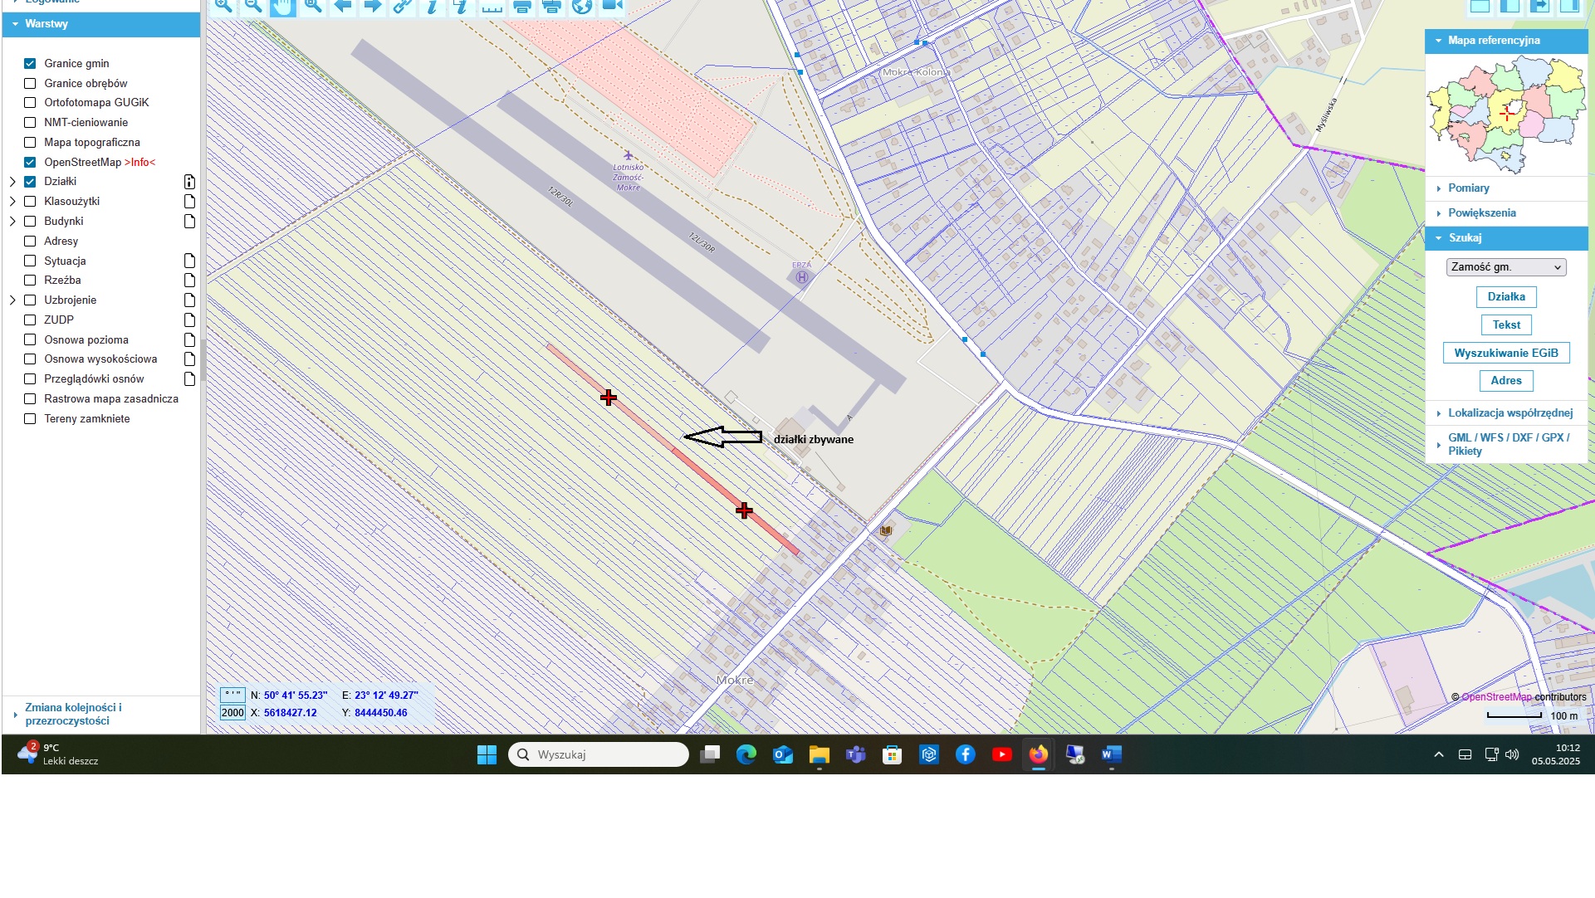Turn on the Adresy layer checkbox
1595x898 pixels.
(x=30, y=242)
